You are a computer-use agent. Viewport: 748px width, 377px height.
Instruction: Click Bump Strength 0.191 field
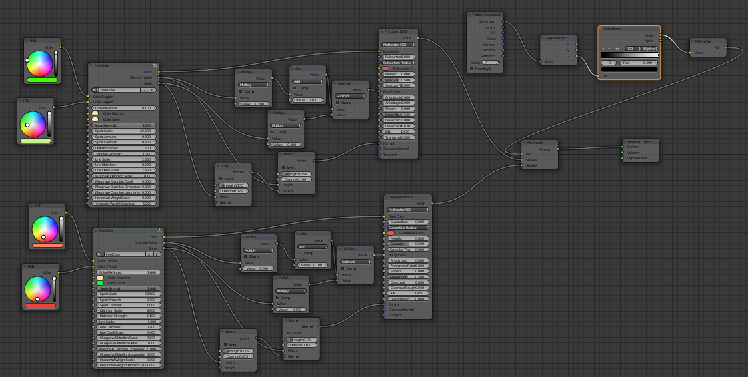[301, 340]
